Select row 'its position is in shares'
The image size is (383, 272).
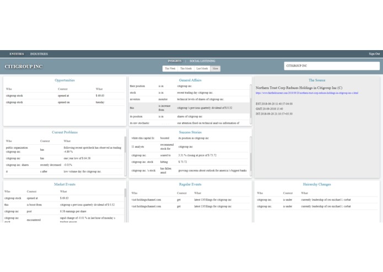pyautogui.click(x=189, y=117)
